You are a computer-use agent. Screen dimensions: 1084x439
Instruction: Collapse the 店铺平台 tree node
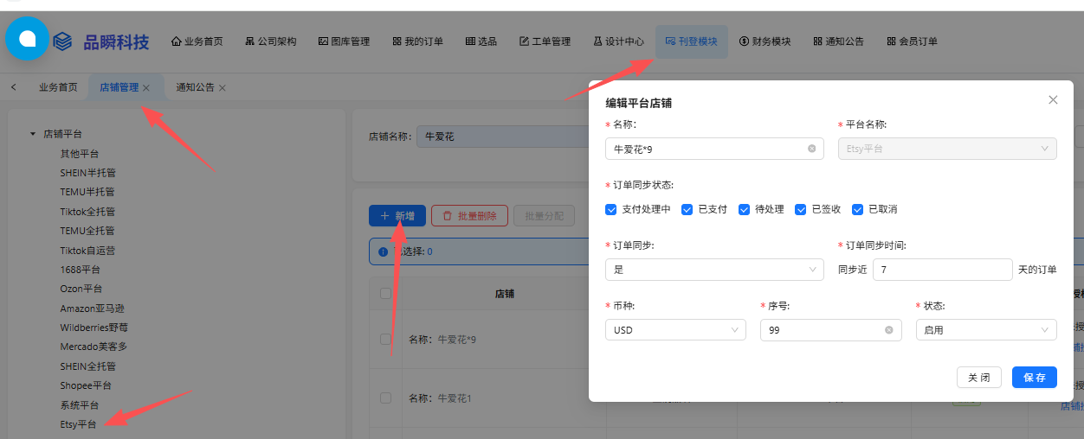33,134
